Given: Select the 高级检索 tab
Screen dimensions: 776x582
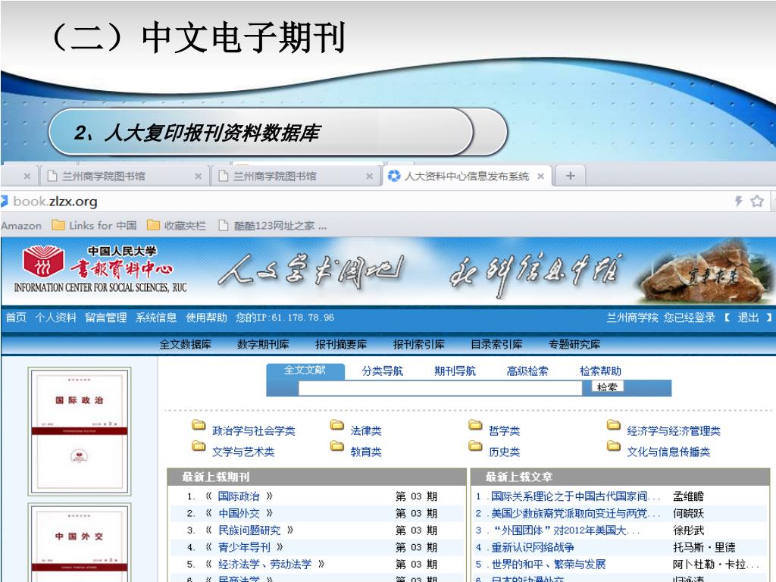Looking at the screenshot, I should 527,371.
